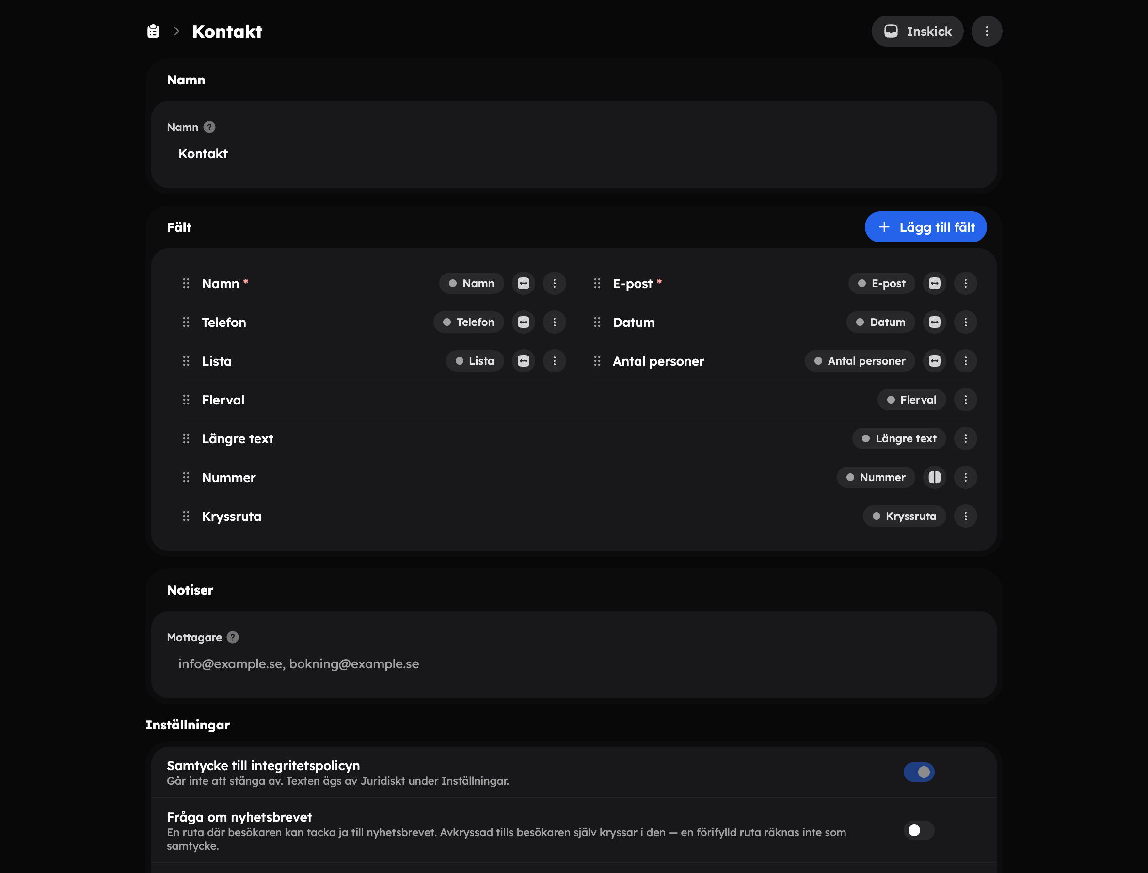This screenshot has height=873, width=1148.
Task: Click drag handle of the Telefon field
Action: [186, 322]
